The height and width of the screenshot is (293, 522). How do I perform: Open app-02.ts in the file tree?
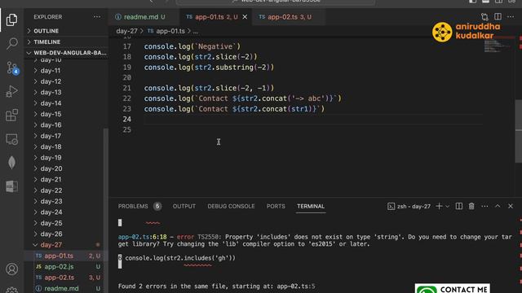pyautogui.click(x=66, y=278)
